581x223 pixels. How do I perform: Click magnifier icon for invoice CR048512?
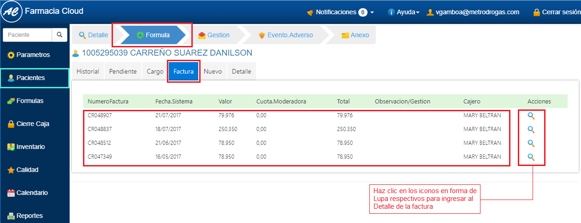pos(531,143)
